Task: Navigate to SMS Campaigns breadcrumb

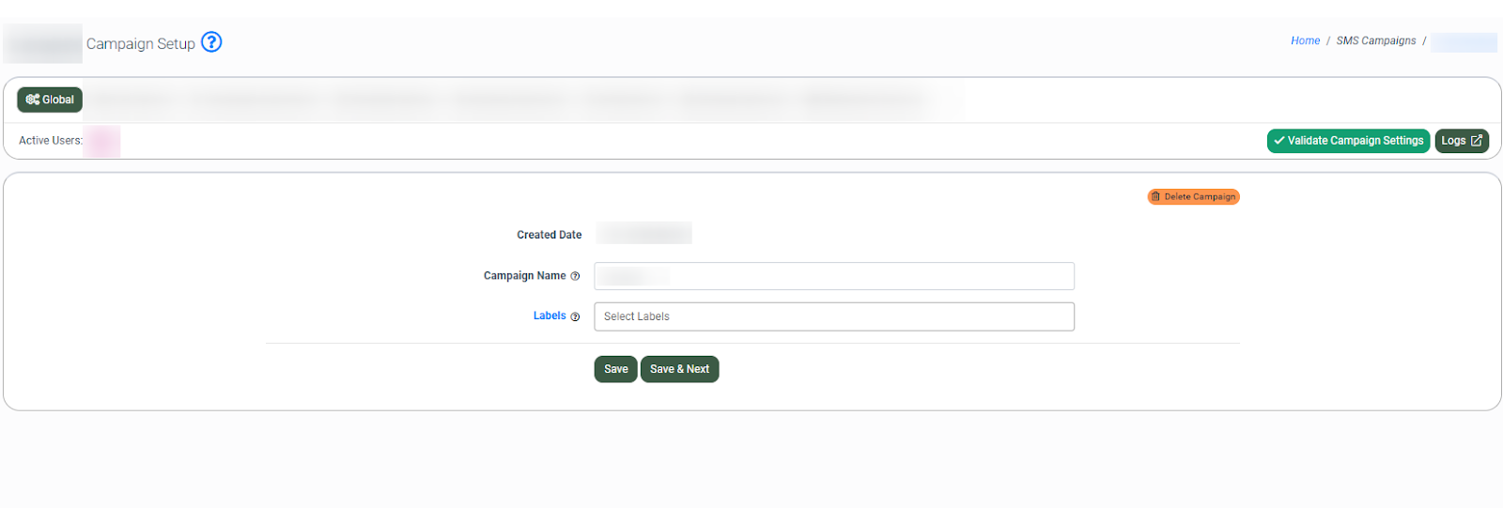Action: point(1375,40)
